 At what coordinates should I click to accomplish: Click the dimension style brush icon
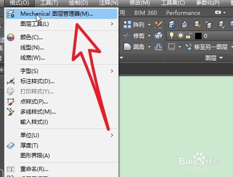pyautogui.click(x=11, y=81)
